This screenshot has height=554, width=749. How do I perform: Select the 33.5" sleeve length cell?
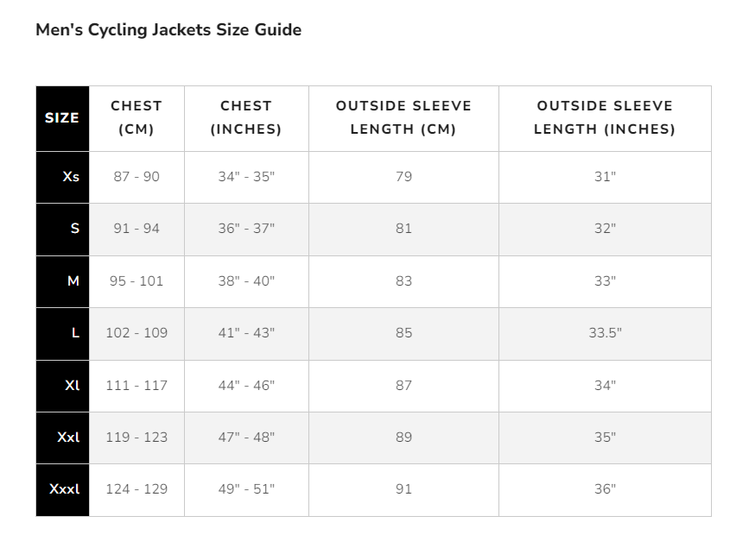605,333
